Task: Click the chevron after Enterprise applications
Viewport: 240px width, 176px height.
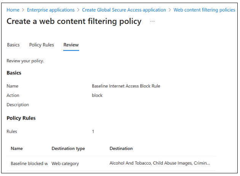Action: 78,10
